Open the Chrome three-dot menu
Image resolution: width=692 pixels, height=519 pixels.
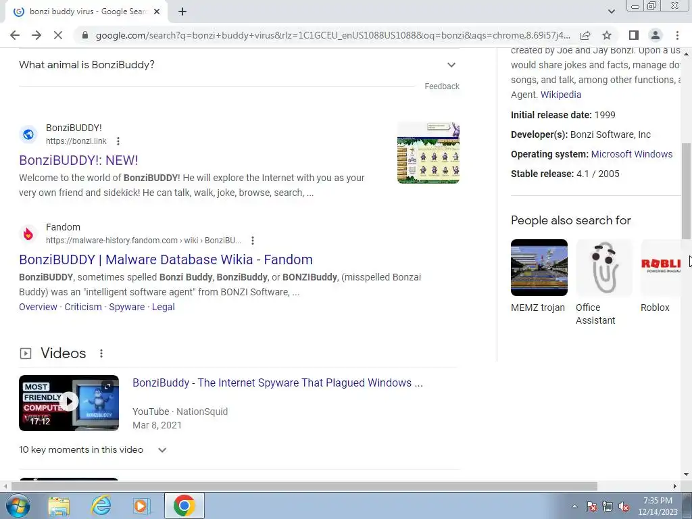677,35
